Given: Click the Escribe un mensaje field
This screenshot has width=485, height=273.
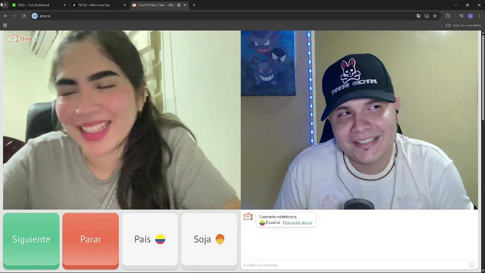Looking at the screenshot, I should click(x=354, y=265).
